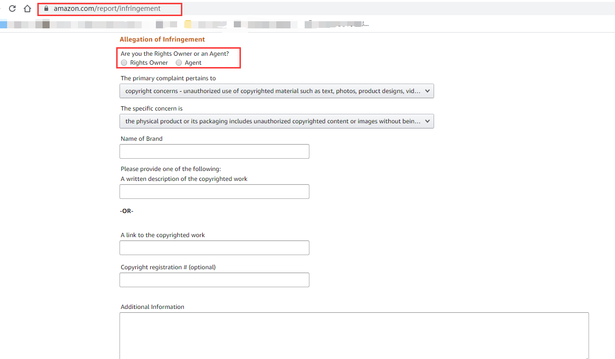Open the specific concern dropdown
This screenshot has height=359, width=615.
(x=277, y=121)
